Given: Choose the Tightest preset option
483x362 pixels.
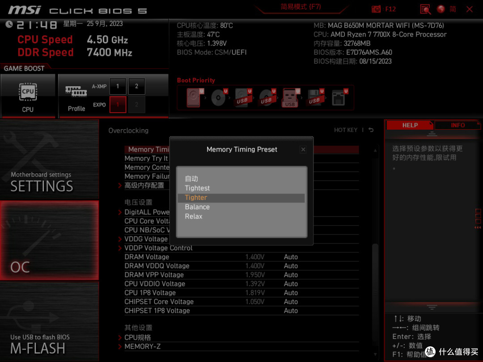Looking at the screenshot, I should [241, 188].
